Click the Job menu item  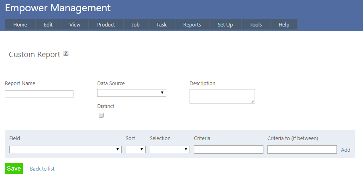tap(136, 24)
